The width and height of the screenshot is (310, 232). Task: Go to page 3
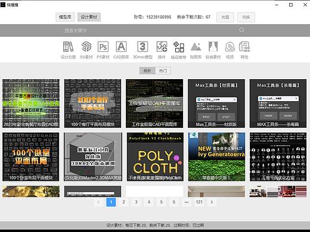click(x=136, y=202)
